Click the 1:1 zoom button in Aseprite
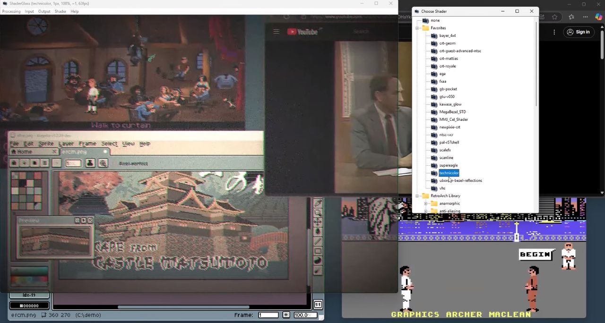Viewport: 605px width, 323px height. 318,305
